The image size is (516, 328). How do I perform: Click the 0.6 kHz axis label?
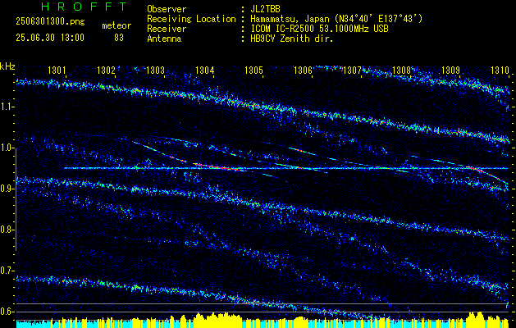pyautogui.click(x=7, y=312)
